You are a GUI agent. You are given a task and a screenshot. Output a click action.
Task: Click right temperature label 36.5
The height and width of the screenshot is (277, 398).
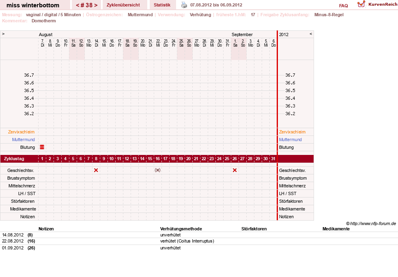[x=290, y=90]
